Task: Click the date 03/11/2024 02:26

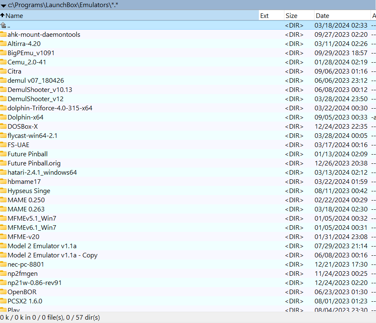Action: tap(341, 43)
